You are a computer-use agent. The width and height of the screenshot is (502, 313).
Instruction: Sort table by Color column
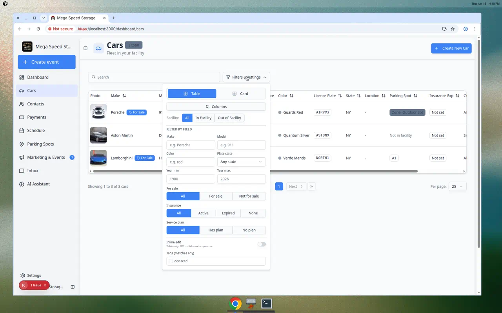click(291, 96)
